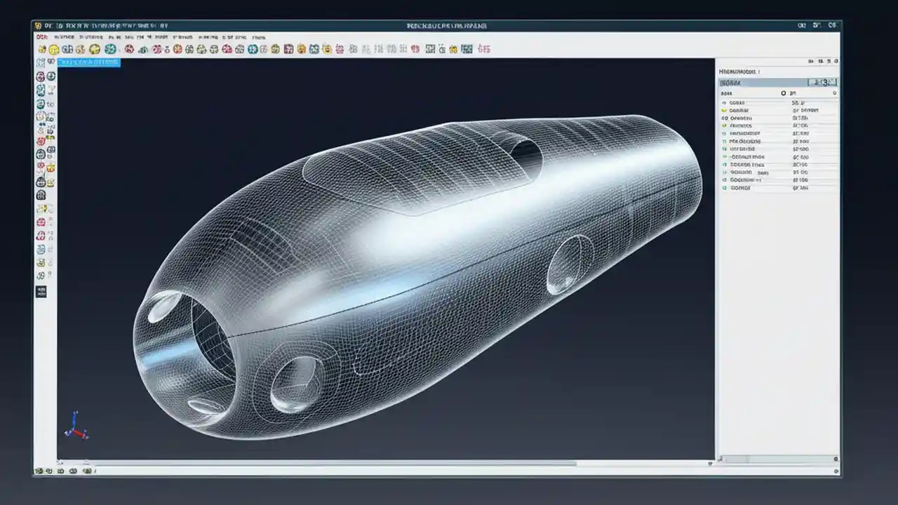The image size is (898, 505).
Task: Select the yellow surface tool in the top toolbar
Action: coord(53,49)
